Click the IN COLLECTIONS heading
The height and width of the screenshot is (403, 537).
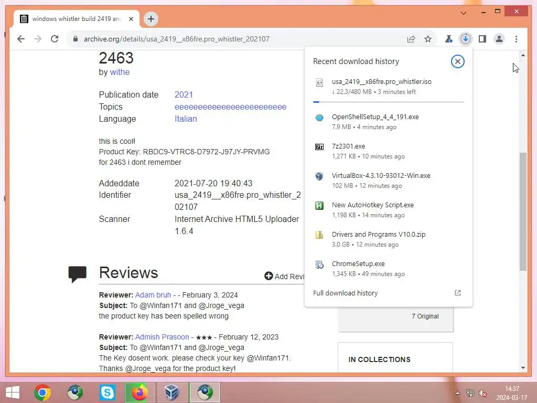coord(380,359)
